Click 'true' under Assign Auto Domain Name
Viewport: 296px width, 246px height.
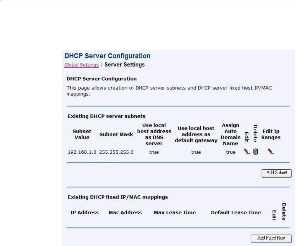231,152
